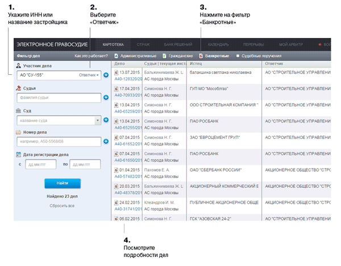Click the calendar icon beside Дата регистрации дела
The image size is (341, 266).
(x=19, y=154)
